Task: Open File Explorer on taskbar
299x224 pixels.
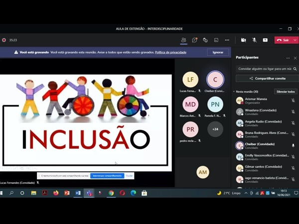Action: coord(33,193)
